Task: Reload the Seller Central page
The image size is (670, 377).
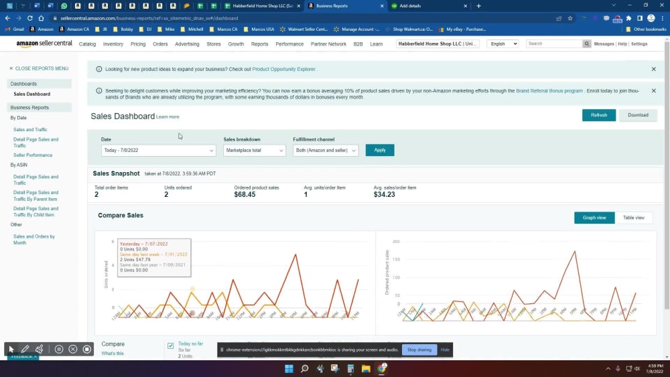Action: tap(30, 18)
